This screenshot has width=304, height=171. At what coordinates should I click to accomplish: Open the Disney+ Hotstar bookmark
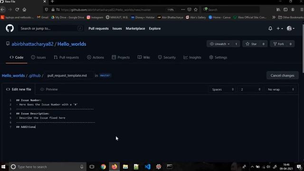[142, 17]
